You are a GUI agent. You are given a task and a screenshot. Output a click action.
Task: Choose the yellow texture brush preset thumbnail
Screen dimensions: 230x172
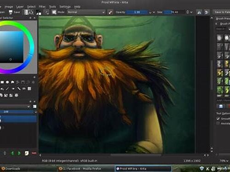pos(220,73)
